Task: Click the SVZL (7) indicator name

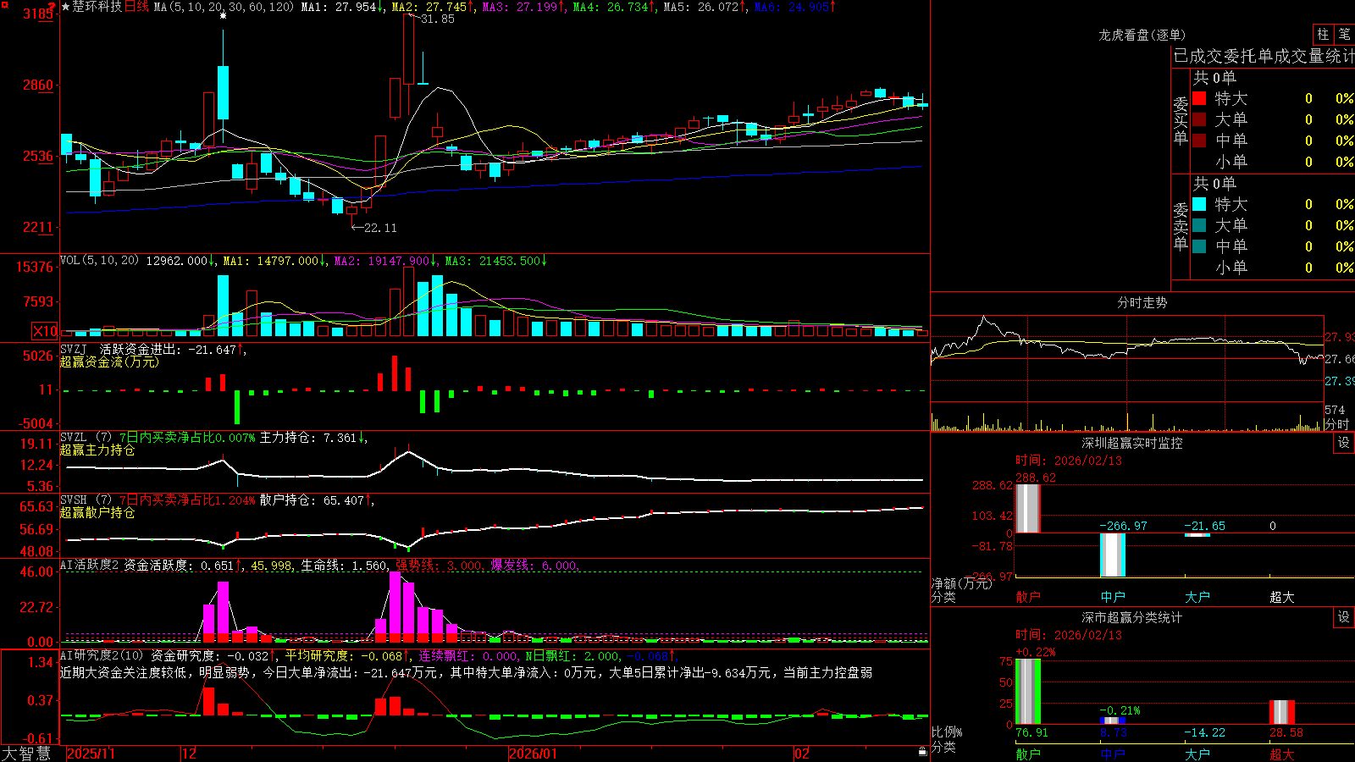Action: [x=86, y=437]
